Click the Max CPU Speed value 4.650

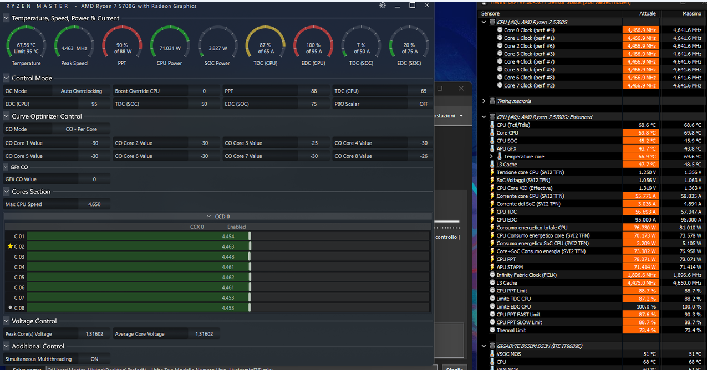tap(94, 204)
